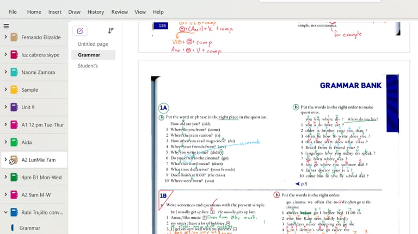Toggle the hamburger navigation menu

tap(6, 26)
